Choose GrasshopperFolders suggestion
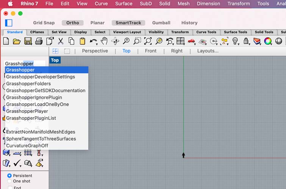 [x=47, y=84]
